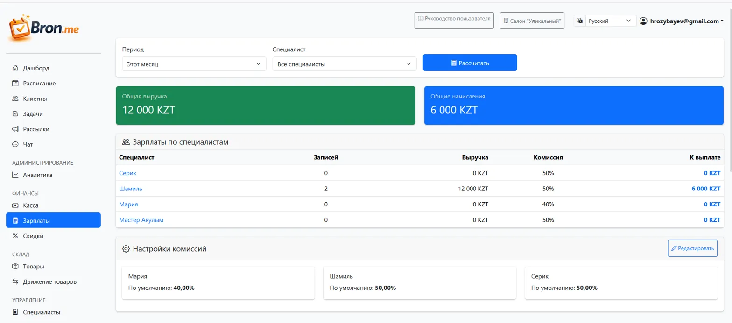Open the Период dropdown

(x=194, y=64)
